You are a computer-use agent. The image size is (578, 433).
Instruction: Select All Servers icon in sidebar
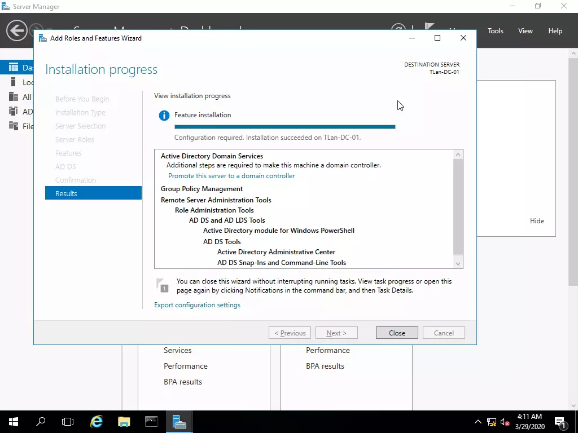tap(14, 96)
